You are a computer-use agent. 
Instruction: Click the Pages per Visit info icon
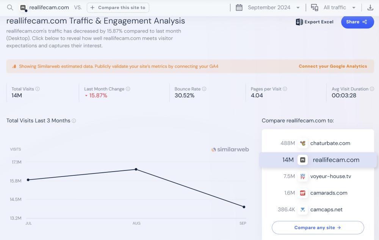(x=285, y=89)
